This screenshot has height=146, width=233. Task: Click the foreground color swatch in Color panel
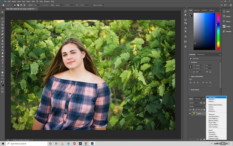(190, 15)
